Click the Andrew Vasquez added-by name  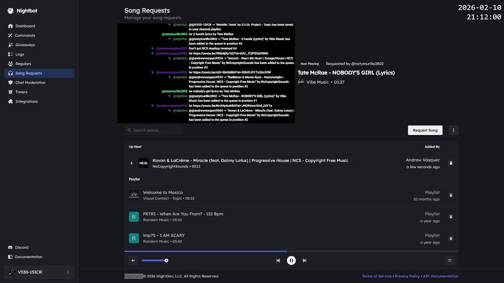pyautogui.click(x=423, y=160)
